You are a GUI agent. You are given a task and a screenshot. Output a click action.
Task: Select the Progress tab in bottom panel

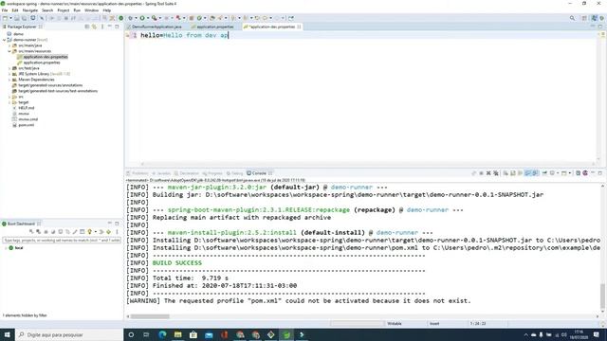(212, 173)
